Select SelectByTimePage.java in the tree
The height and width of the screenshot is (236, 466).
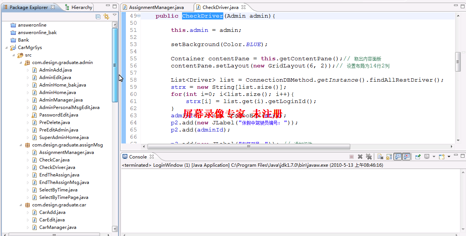point(64,197)
